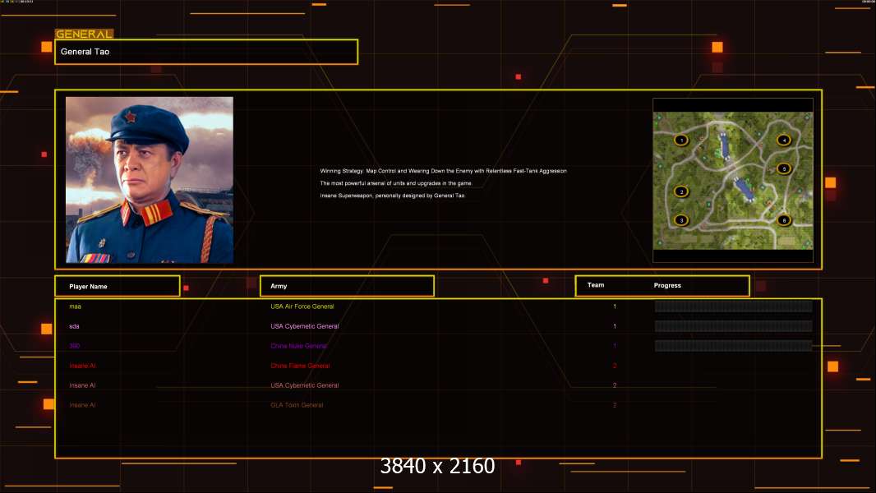Click the General Tao name field
This screenshot has width=876, height=493.
[x=206, y=52]
